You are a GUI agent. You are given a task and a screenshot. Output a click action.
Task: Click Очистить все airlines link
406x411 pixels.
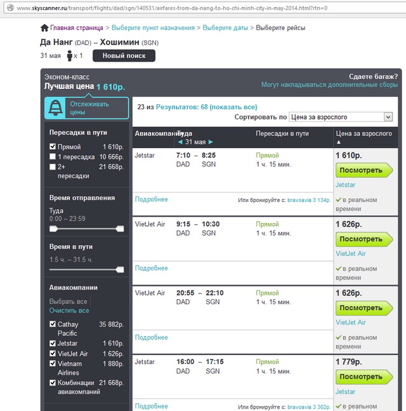click(x=69, y=311)
